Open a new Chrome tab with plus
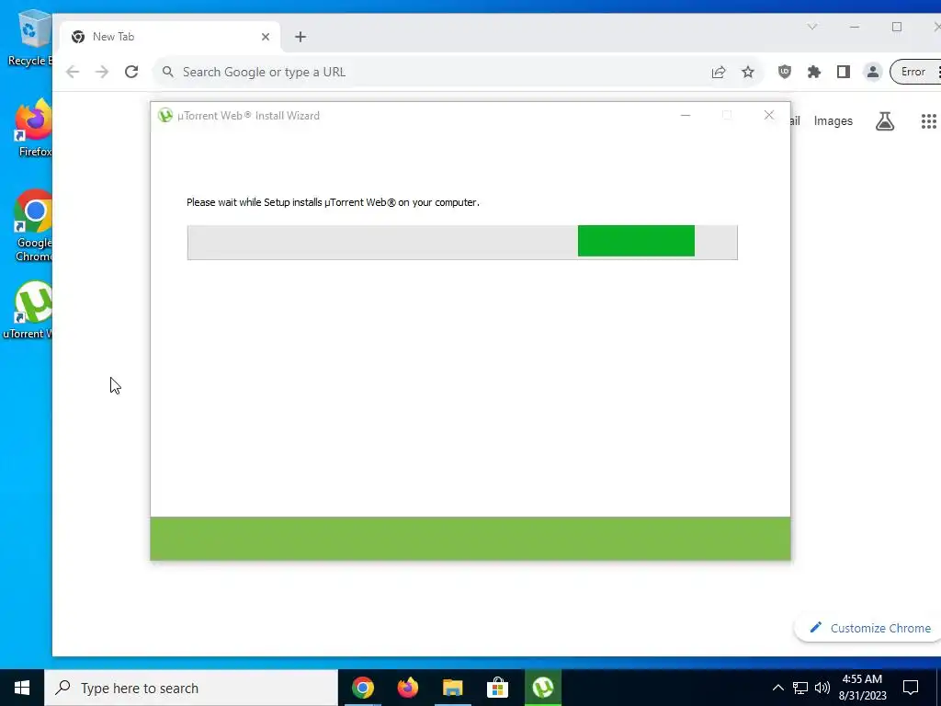The width and height of the screenshot is (941, 706). (x=300, y=37)
